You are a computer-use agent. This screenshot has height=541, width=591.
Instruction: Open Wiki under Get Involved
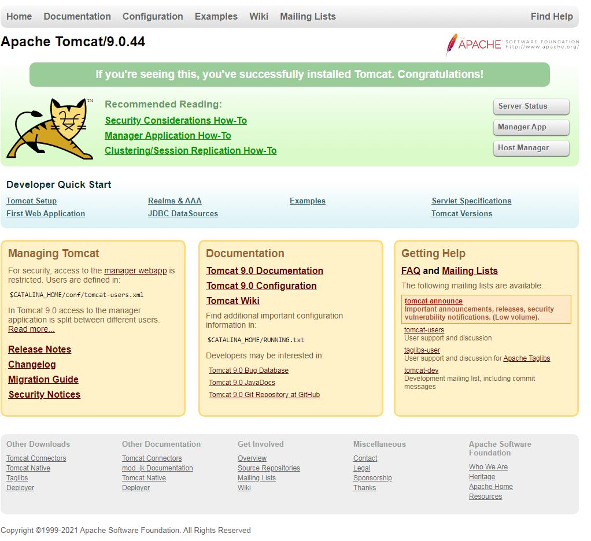(x=244, y=487)
